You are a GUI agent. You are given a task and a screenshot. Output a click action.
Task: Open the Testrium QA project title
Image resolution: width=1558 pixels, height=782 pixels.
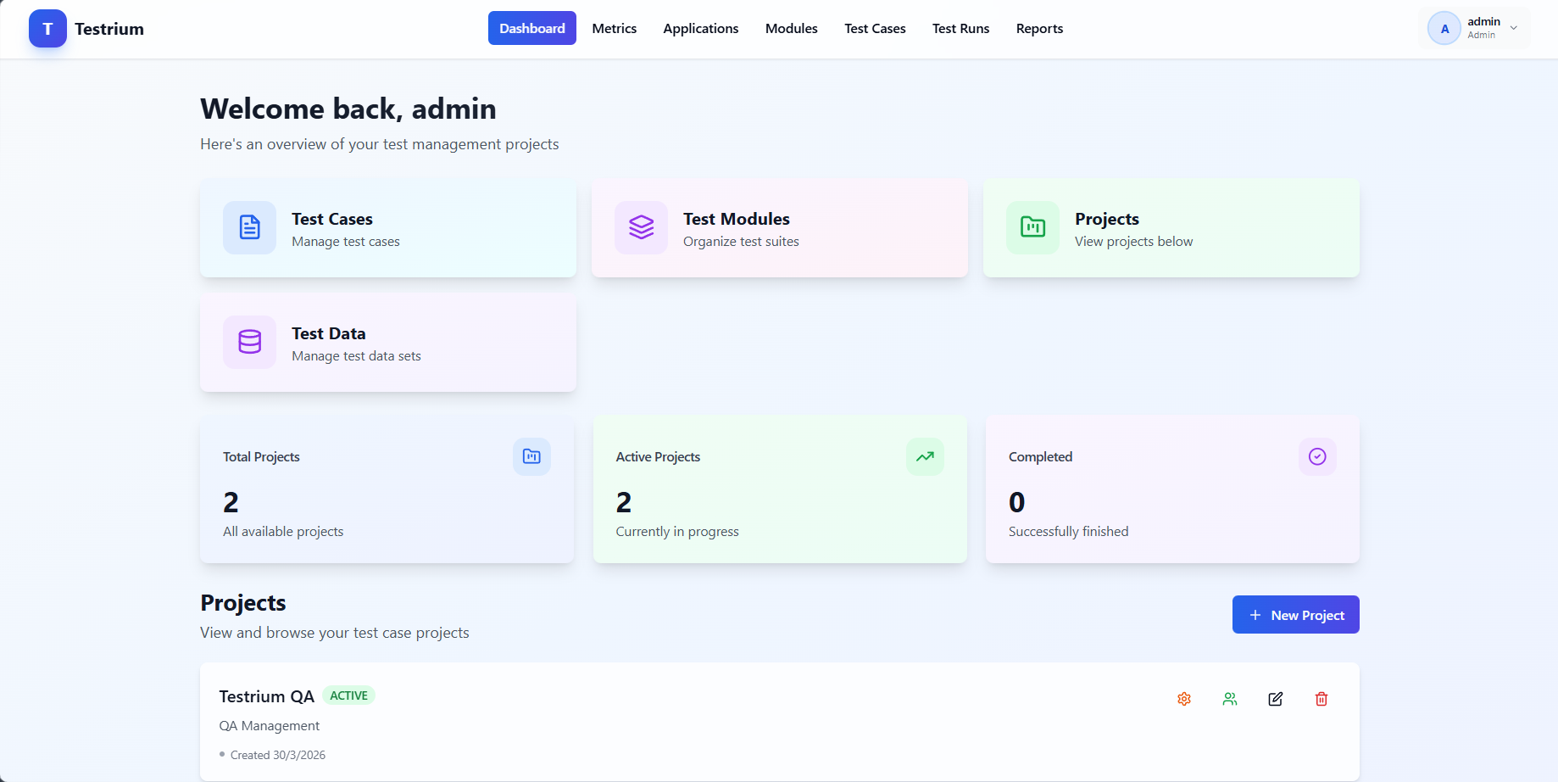(266, 696)
